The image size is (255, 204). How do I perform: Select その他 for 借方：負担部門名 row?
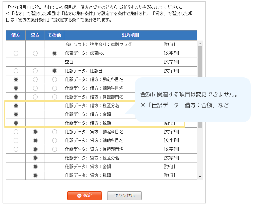(x=54, y=97)
